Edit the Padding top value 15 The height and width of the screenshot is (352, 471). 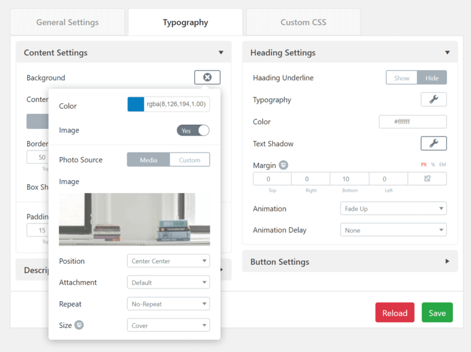(38, 230)
